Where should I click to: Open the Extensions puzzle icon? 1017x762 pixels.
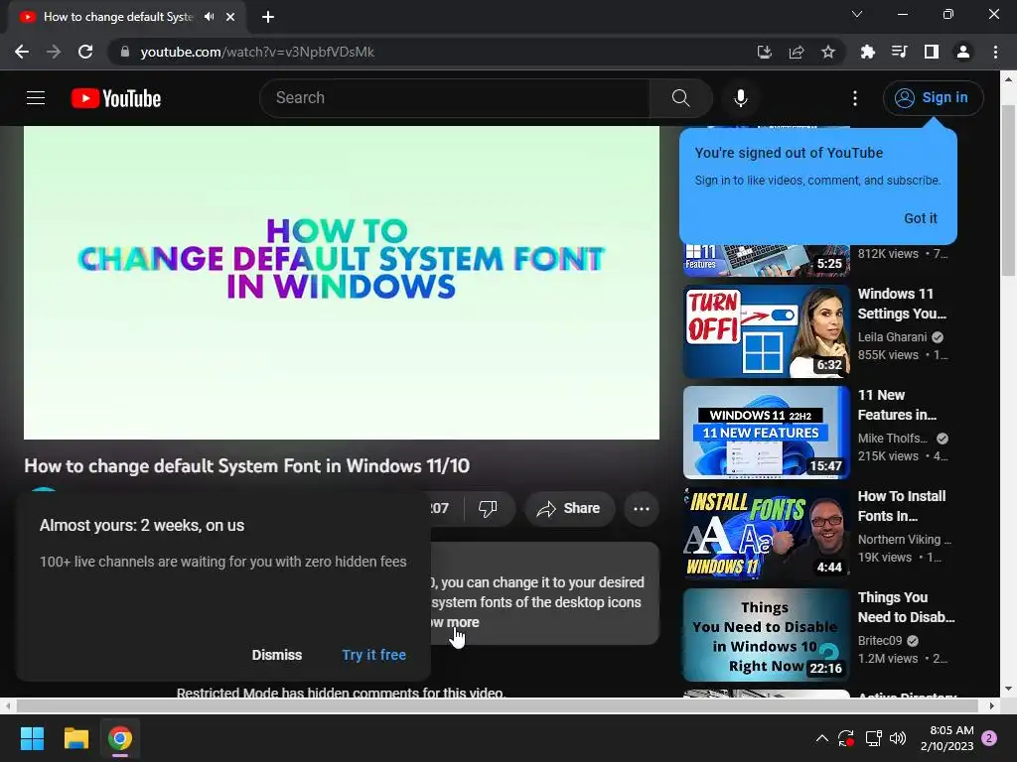[867, 52]
